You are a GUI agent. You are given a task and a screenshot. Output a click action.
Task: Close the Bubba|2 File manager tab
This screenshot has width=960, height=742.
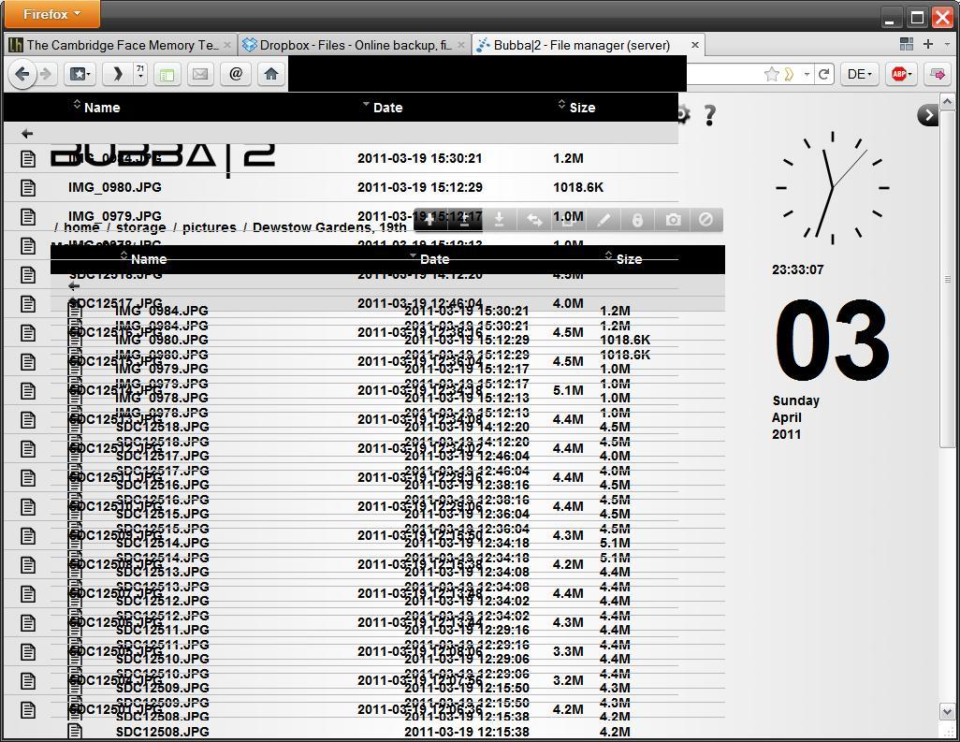coord(695,45)
